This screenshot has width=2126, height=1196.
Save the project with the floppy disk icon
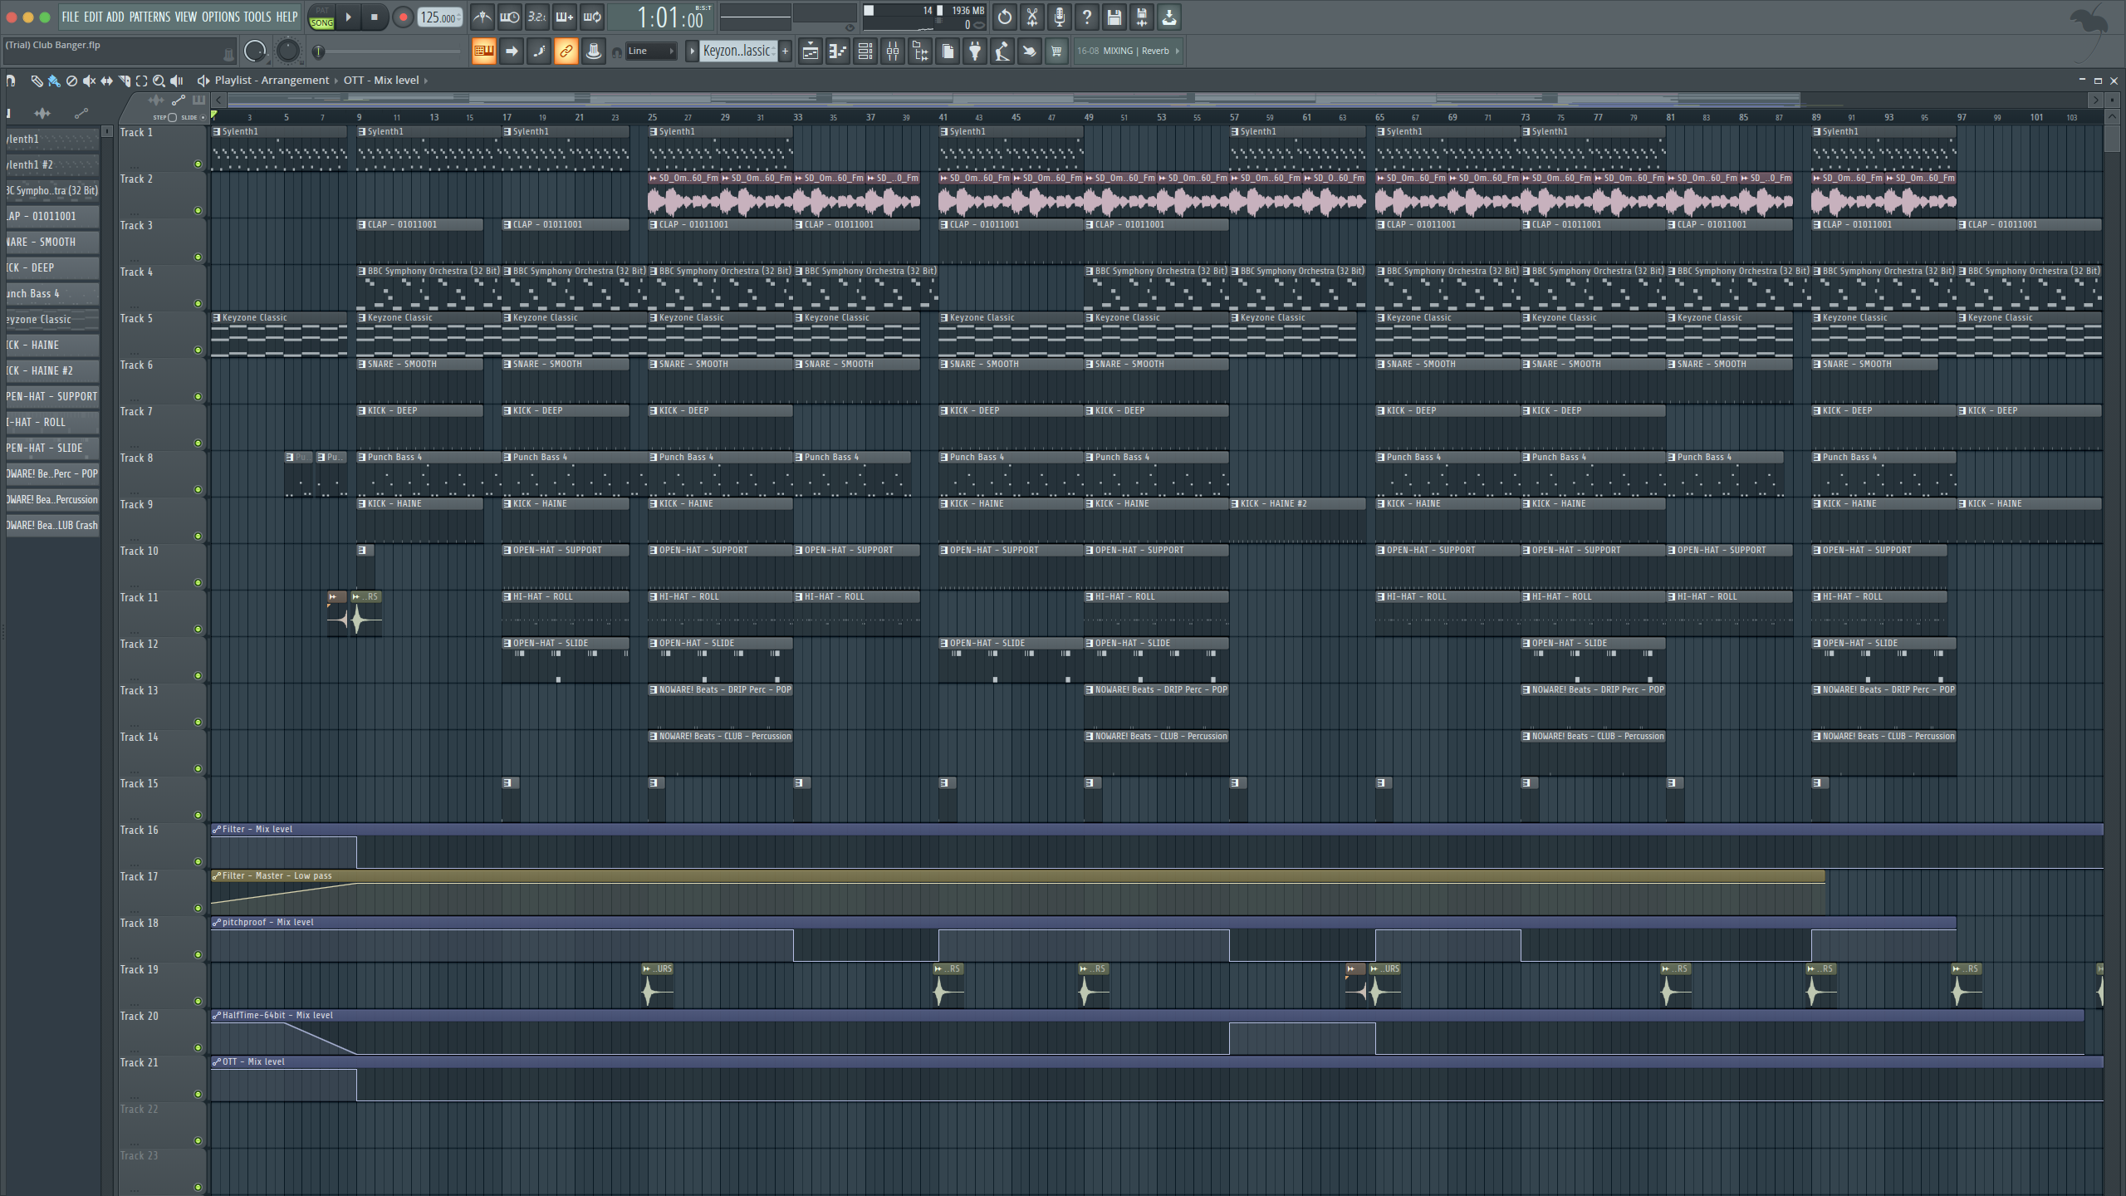tap(1114, 17)
